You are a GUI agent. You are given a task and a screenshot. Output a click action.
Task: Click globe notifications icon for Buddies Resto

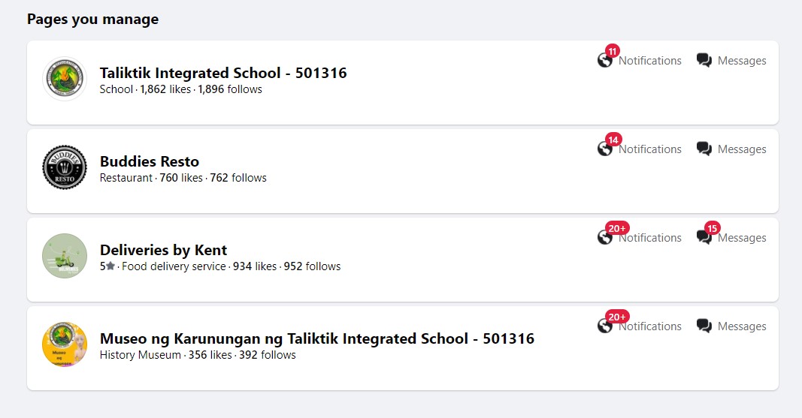(604, 149)
